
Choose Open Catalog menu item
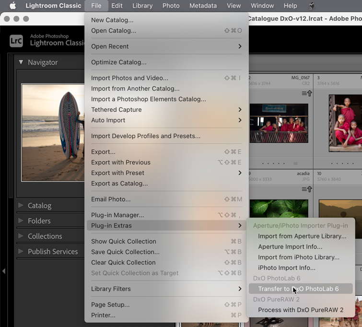[x=166, y=31]
